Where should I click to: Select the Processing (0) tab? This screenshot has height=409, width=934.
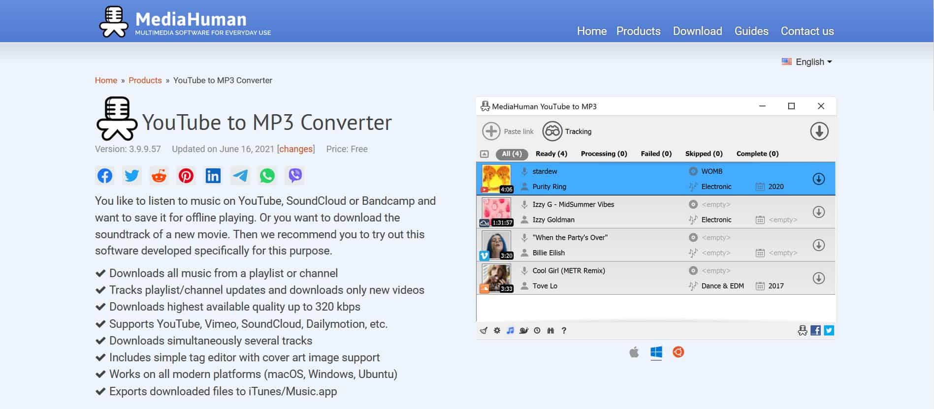pyautogui.click(x=604, y=154)
